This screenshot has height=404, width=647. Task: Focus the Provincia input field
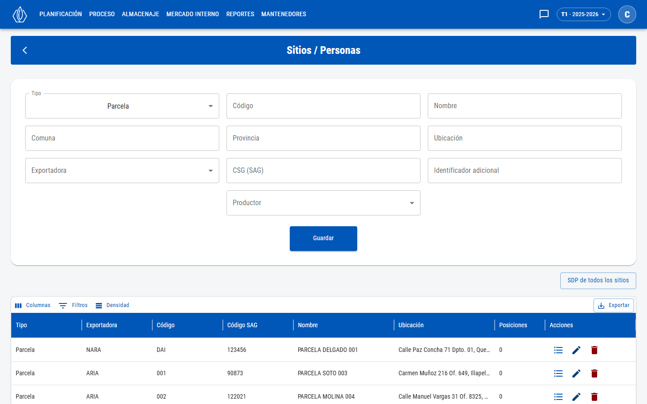click(323, 138)
